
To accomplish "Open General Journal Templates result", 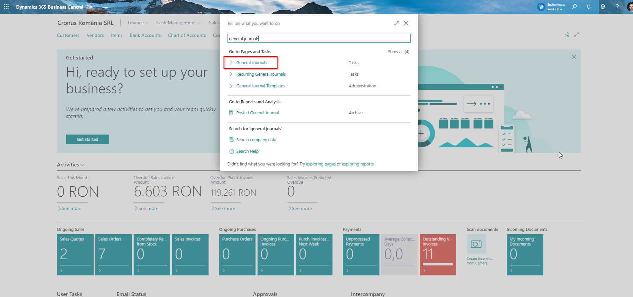I will pos(261,86).
